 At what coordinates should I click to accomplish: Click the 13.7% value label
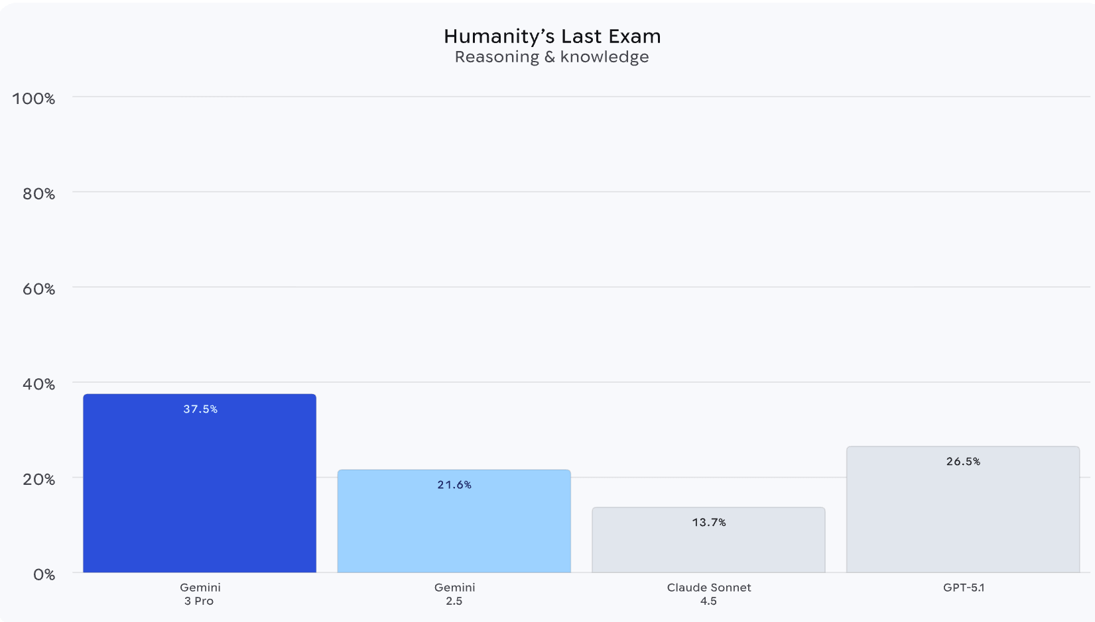(709, 523)
